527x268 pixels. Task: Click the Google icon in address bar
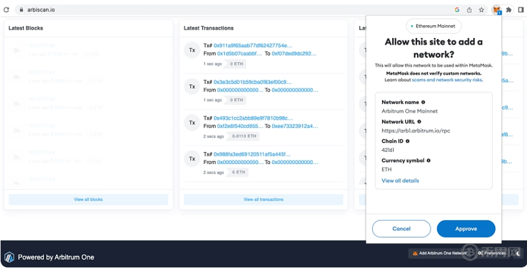point(457,10)
